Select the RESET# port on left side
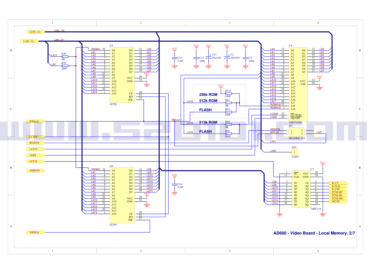Image resolution: width=371 pixels, height=262 pixels. pos(35,143)
